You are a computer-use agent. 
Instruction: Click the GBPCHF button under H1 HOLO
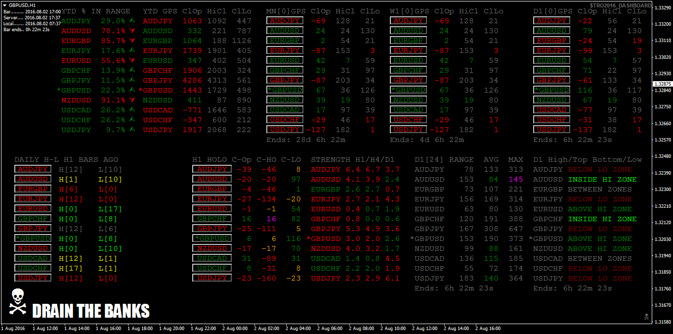212,219
